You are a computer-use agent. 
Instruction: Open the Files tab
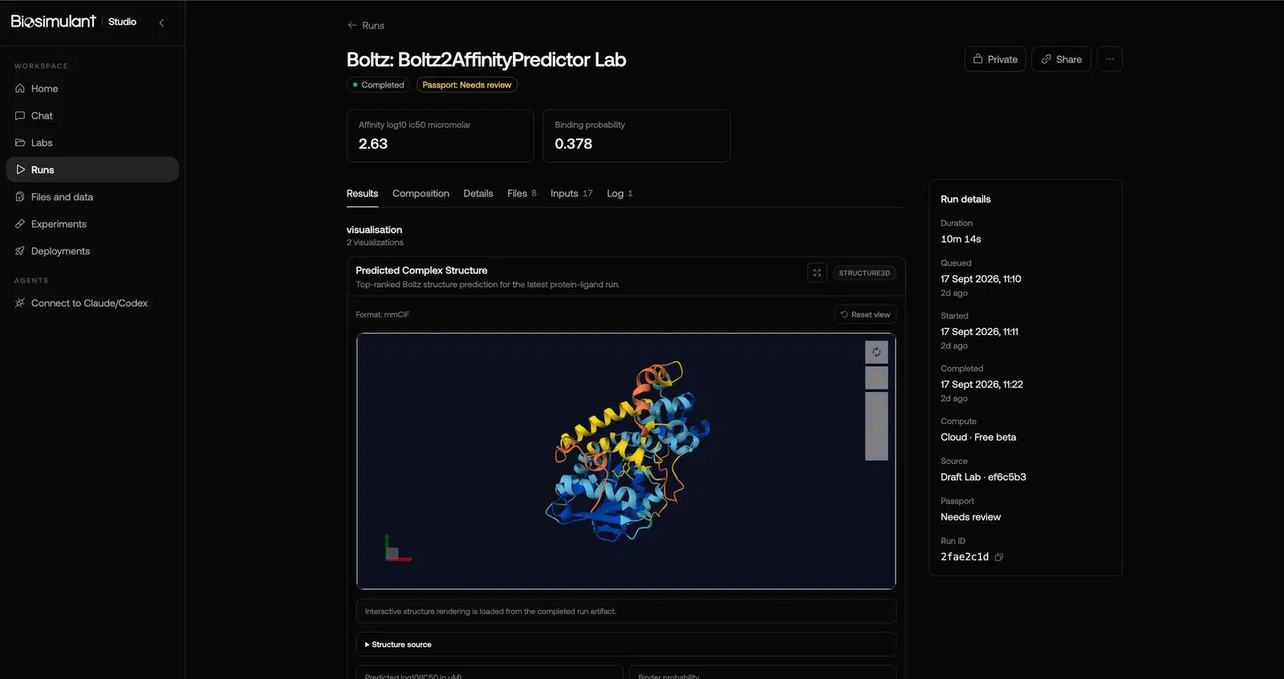click(522, 194)
